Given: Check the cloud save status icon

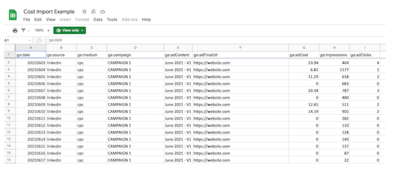Looking at the screenshot, I should click(x=102, y=12).
